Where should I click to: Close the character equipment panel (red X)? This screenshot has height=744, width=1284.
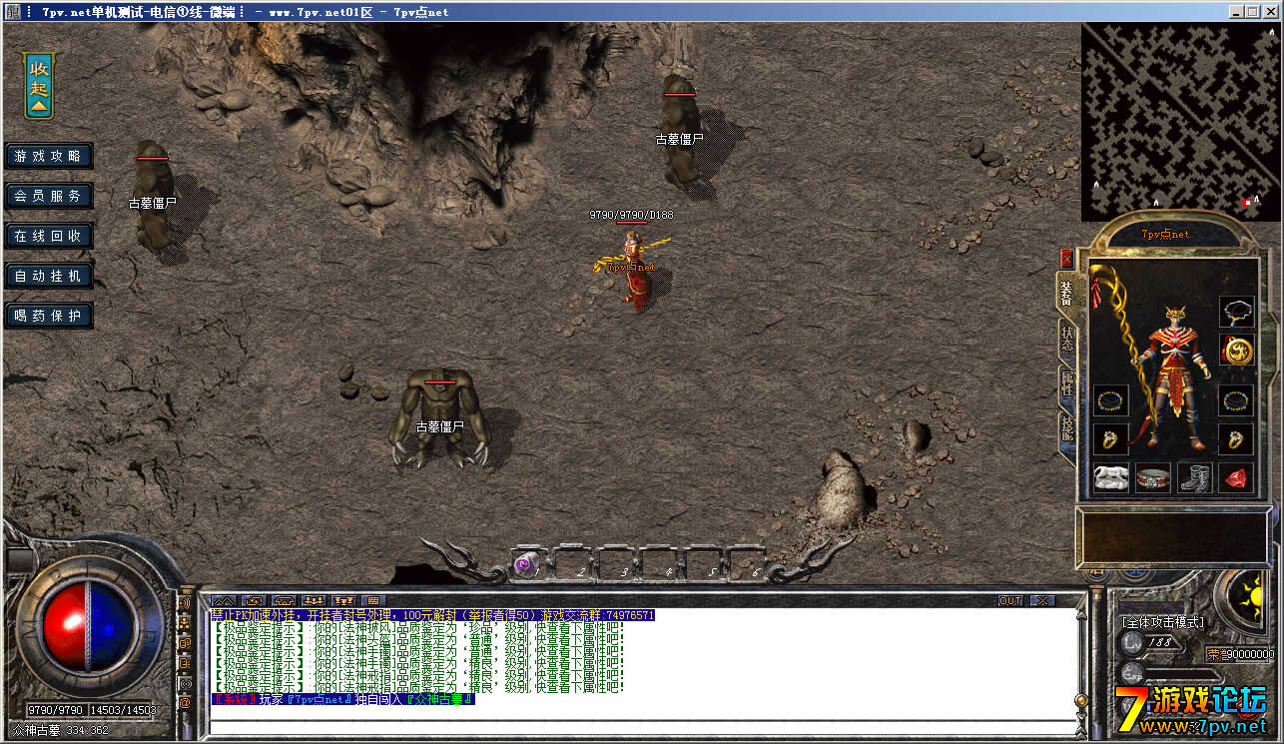coord(1066,258)
